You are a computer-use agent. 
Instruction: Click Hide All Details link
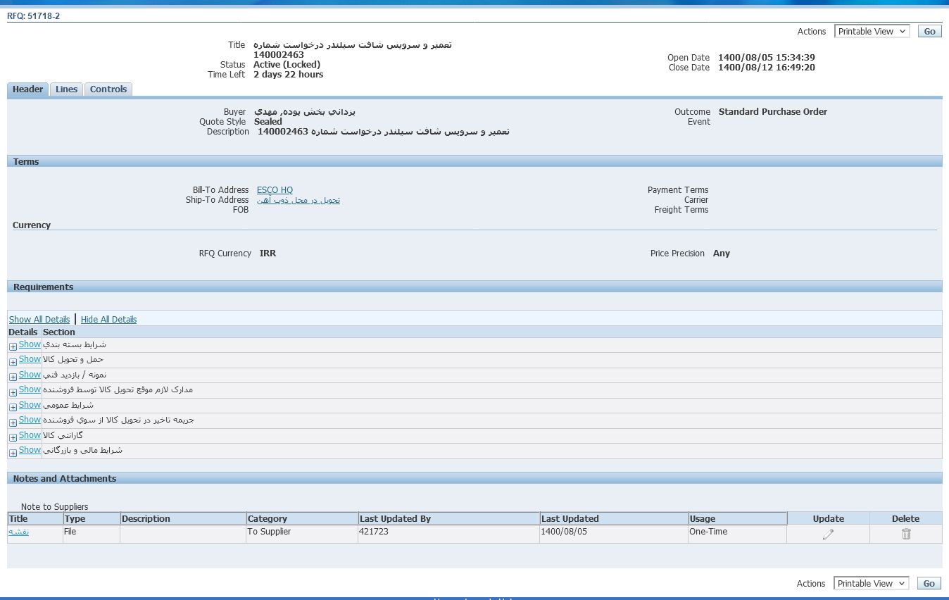coord(108,320)
